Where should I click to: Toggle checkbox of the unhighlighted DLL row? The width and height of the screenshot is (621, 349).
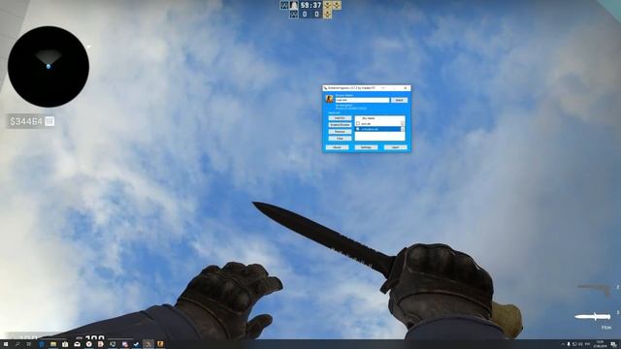358,123
